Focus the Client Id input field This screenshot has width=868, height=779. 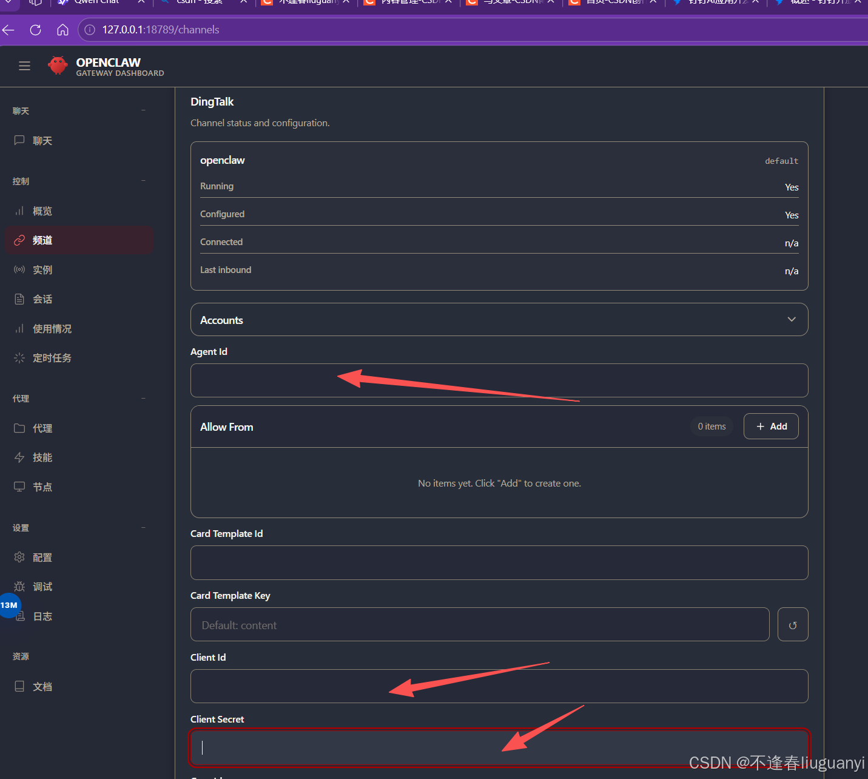[499, 686]
